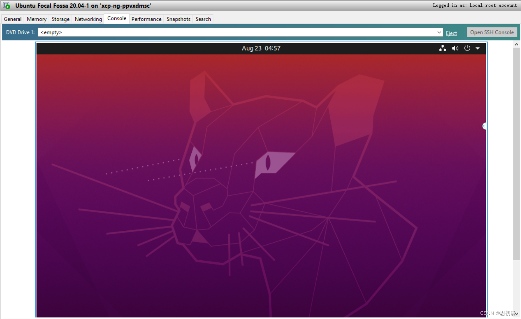
Task: Click the Ubuntu power icon
Action: tap(467, 48)
